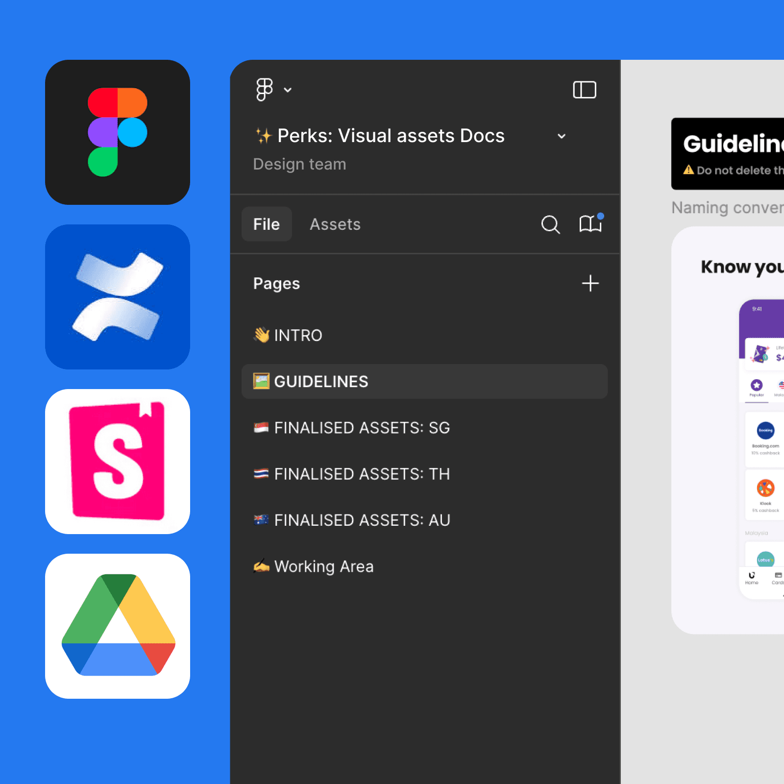Screen dimensions: 784x784
Task: Click the writing hand emoji on Working Area
Action: tap(261, 566)
